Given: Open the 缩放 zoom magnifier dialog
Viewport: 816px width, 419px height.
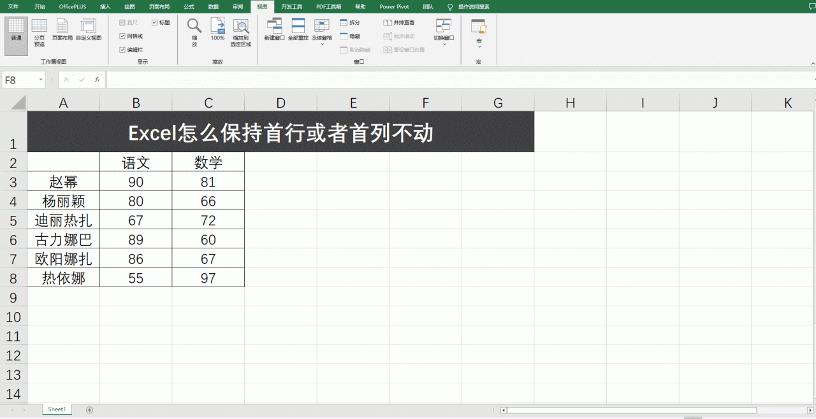Looking at the screenshot, I should (x=194, y=32).
